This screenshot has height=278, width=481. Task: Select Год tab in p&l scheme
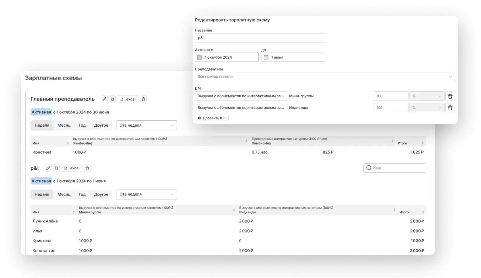[82, 194]
